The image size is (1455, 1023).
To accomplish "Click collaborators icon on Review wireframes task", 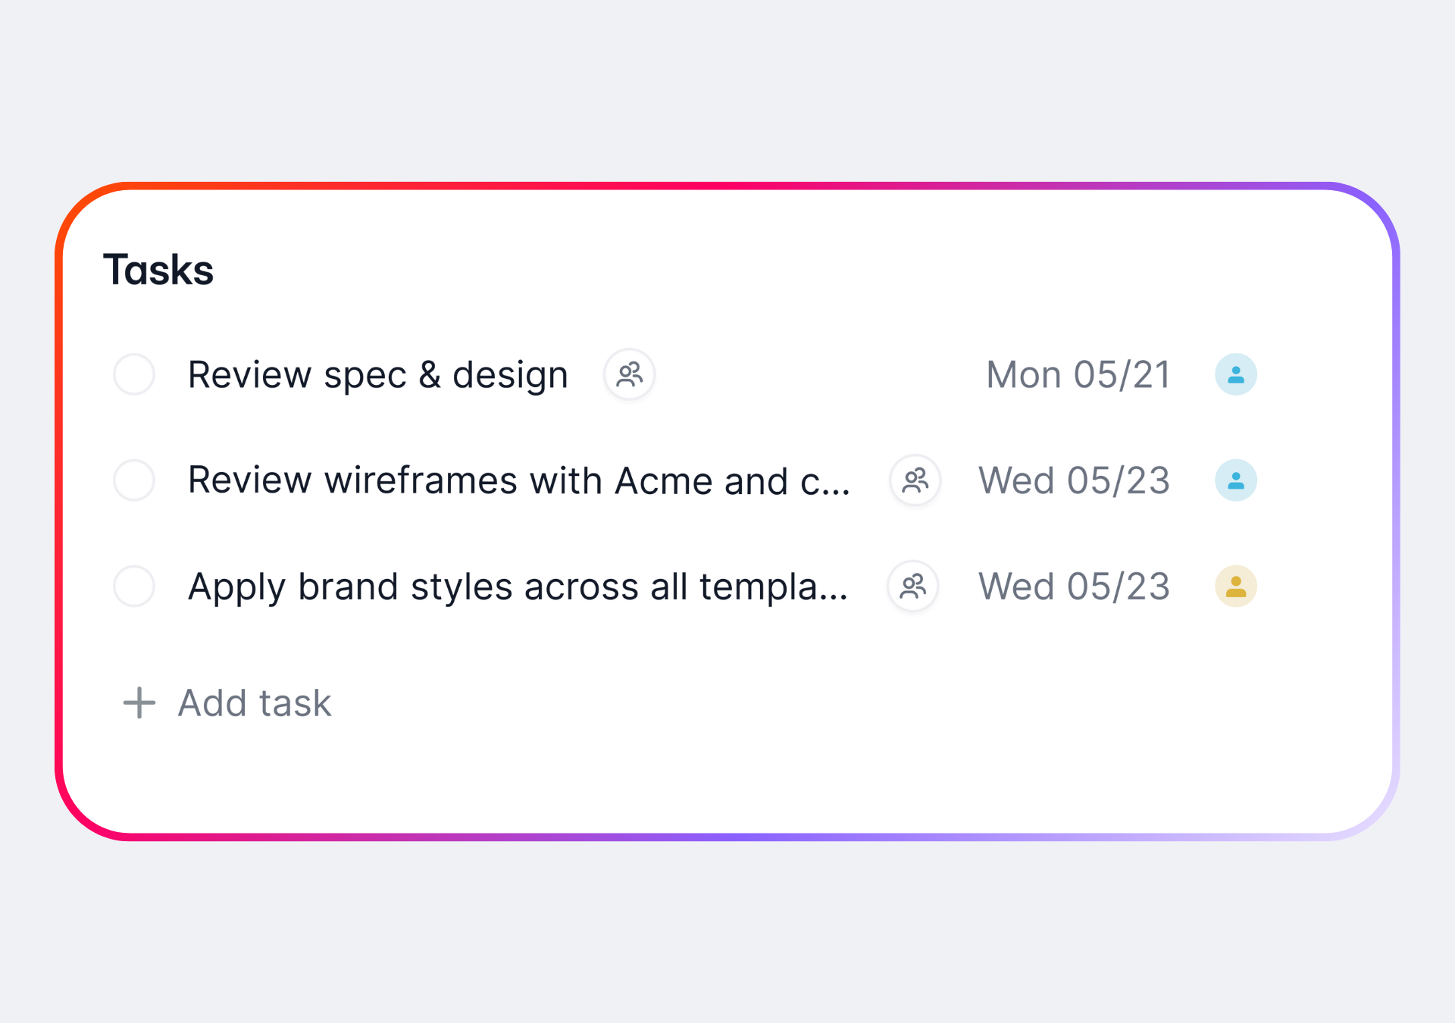I will [x=915, y=480].
